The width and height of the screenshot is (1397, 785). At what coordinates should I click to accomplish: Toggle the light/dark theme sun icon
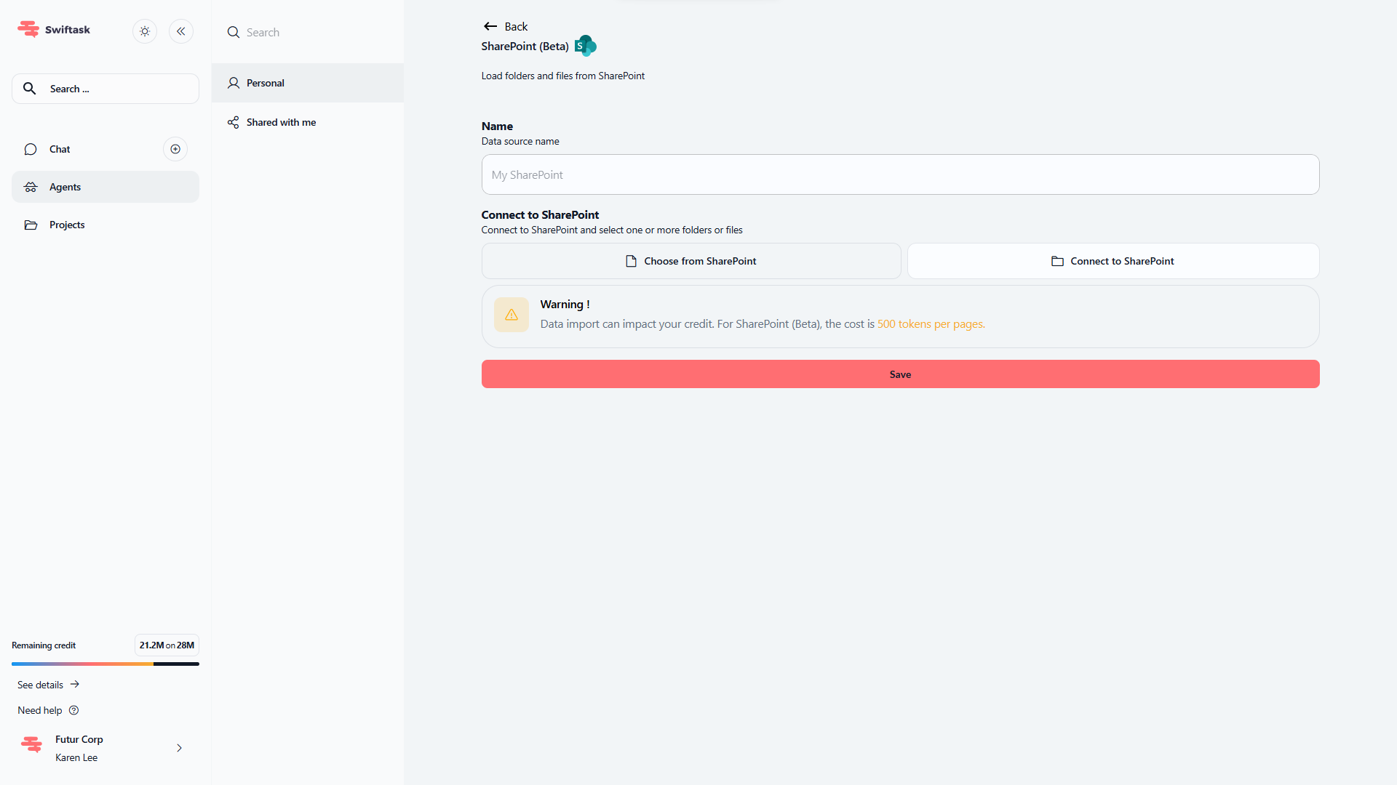(145, 31)
